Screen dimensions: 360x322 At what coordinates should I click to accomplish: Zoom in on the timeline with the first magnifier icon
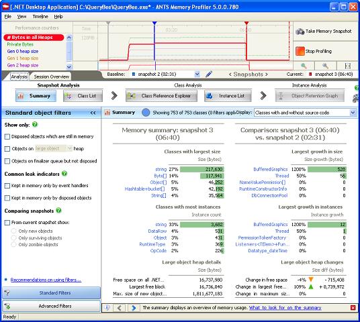pyautogui.click(x=304, y=66)
